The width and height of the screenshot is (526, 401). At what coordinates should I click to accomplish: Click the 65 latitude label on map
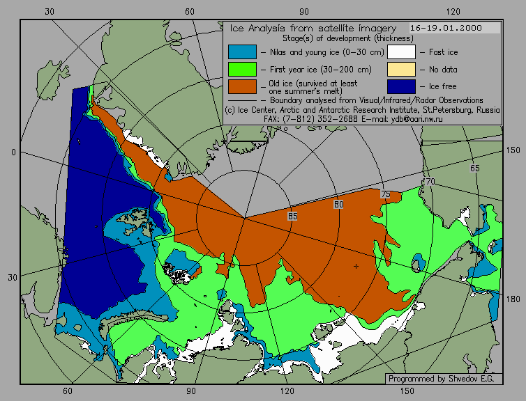(x=474, y=168)
